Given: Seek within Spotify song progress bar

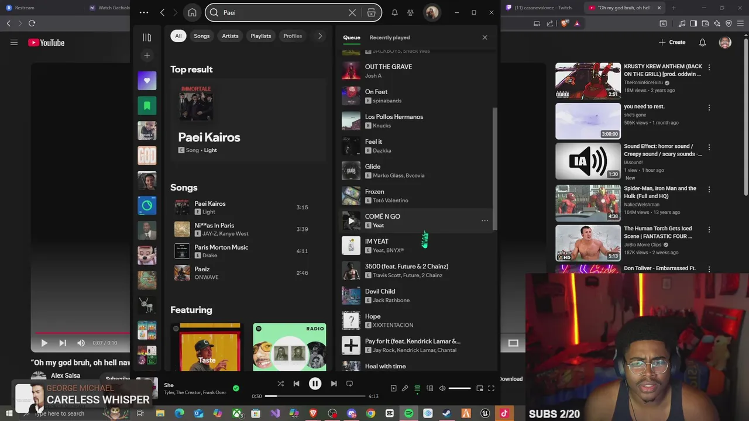Looking at the screenshot, I should pyautogui.click(x=315, y=396).
